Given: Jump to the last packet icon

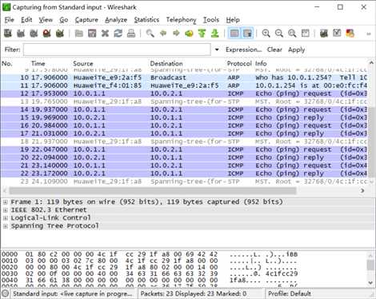Looking at the screenshot, I should [215, 34].
